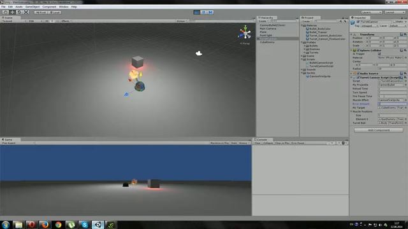Select the Scale tool in toolbar
Viewport: 408px width, 229px height.
26,12
